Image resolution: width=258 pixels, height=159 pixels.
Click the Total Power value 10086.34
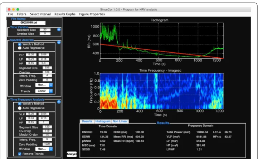[202, 132]
